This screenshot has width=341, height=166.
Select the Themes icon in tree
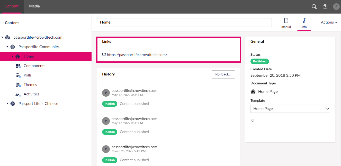click(18, 85)
